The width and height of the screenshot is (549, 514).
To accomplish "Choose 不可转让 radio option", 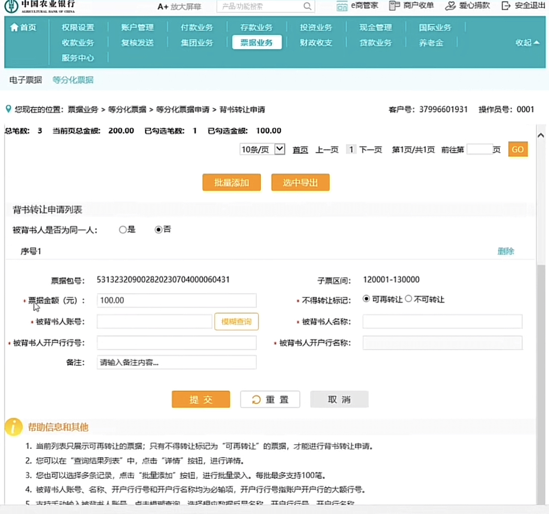I will coord(409,299).
